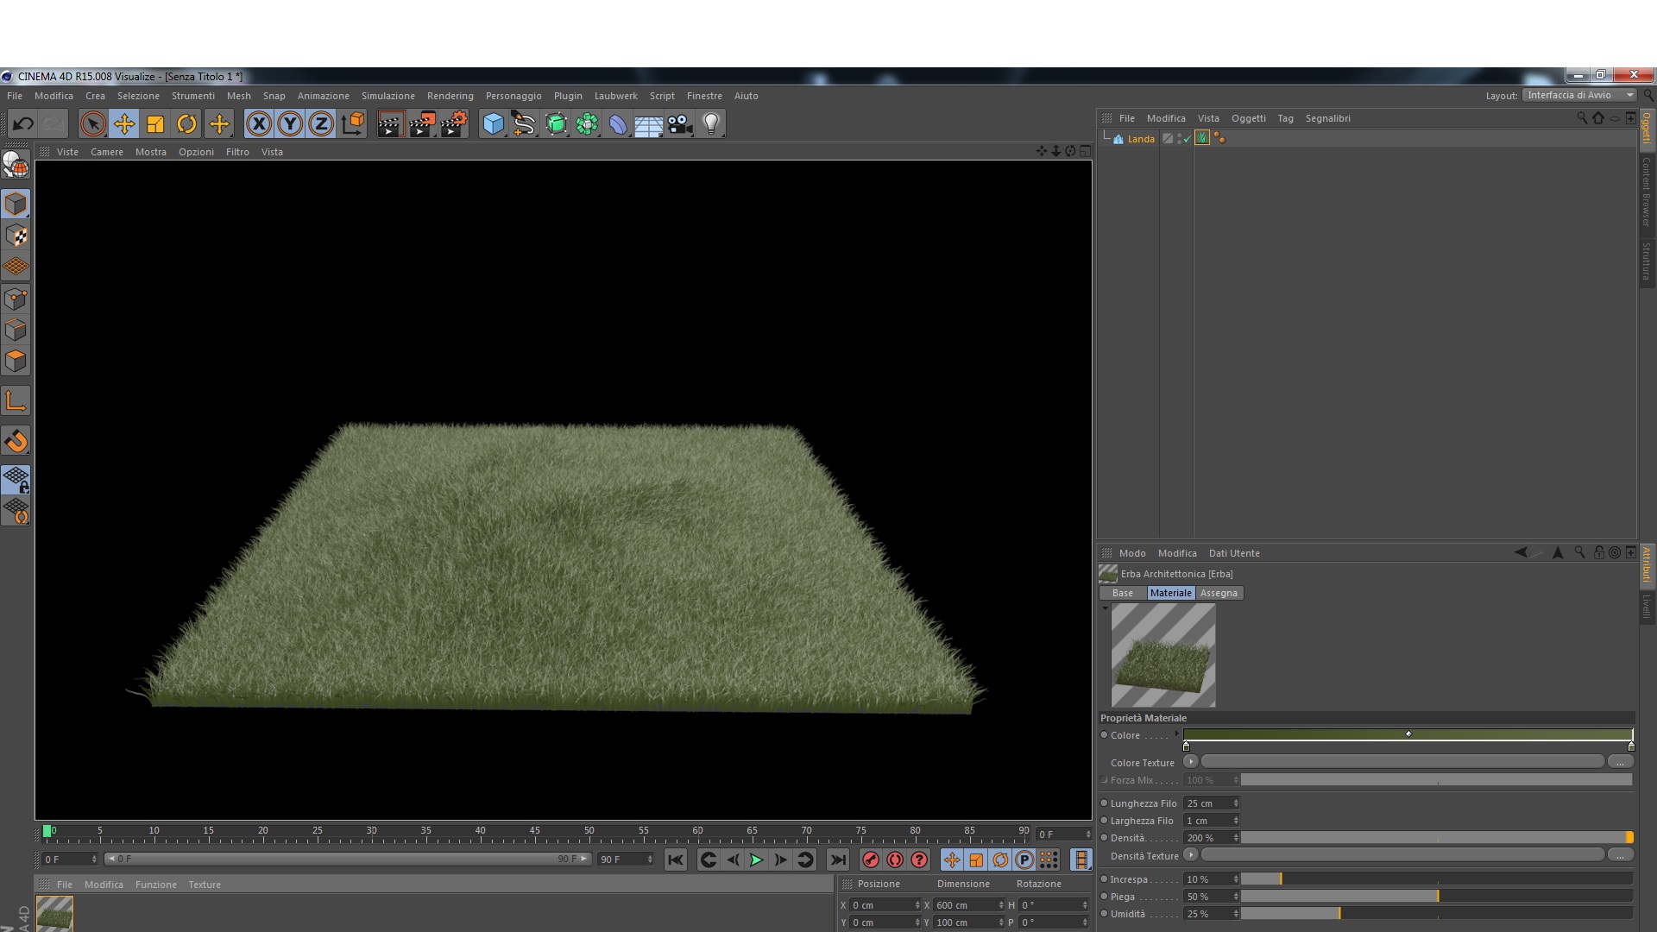
Task: Open the Simulazione menu
Action: (387, 96)
